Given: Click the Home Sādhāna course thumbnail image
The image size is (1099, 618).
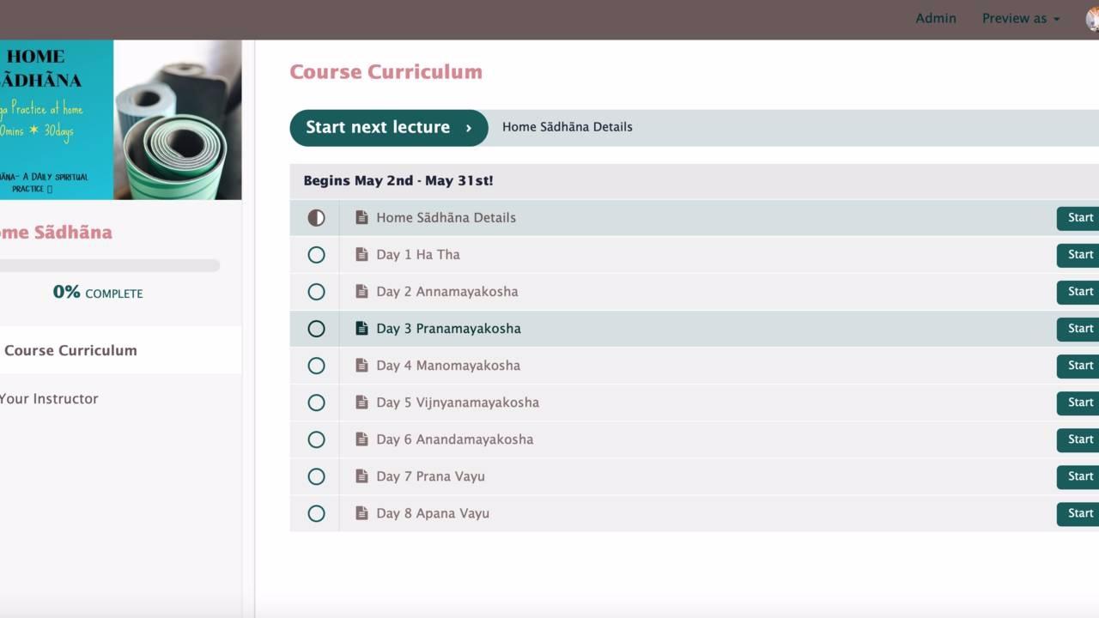Looking at the screenshot, I should [x=120, y=119].
